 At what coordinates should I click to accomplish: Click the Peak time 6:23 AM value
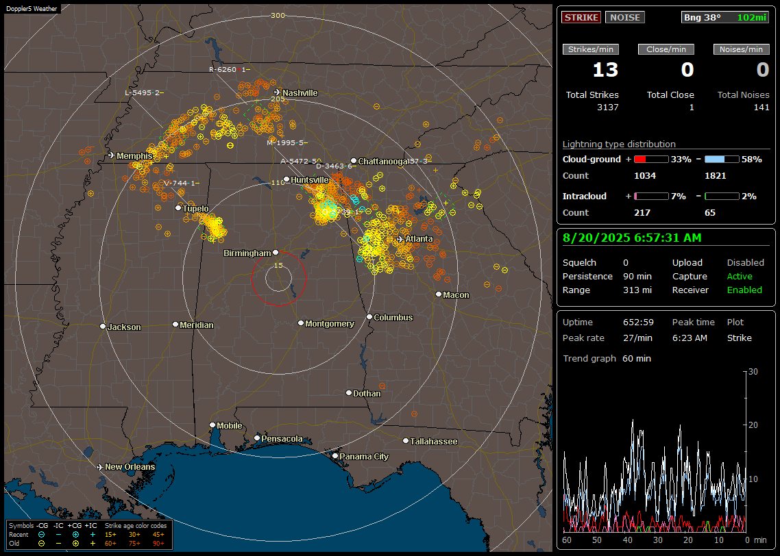(690, 338)
